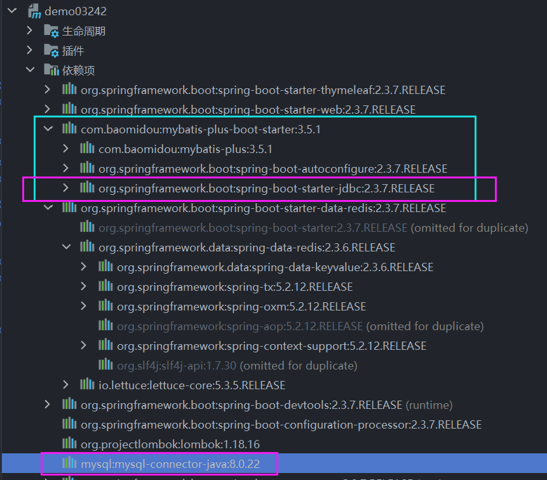Viewport: 547px width, 480px height.
Task: Collapse mybatis-plus-boot-starter dependency
Action: (48, 129)
